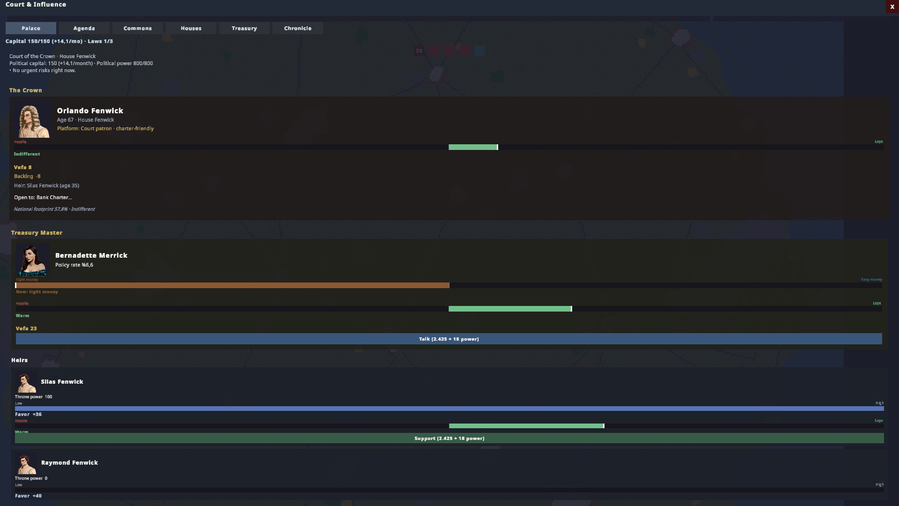The height and width of the screenshot is (506, 899).
Task: Open the Commons tab
Action: [138, 28]
